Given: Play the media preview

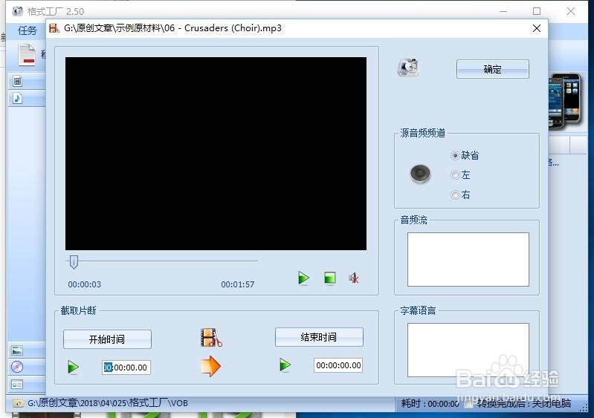Looking at the screenshot, I should pos(303,278).
